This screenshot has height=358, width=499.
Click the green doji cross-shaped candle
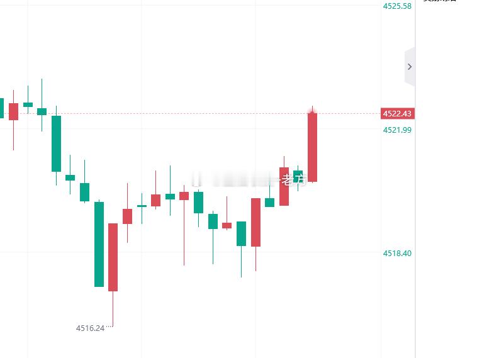142,206
